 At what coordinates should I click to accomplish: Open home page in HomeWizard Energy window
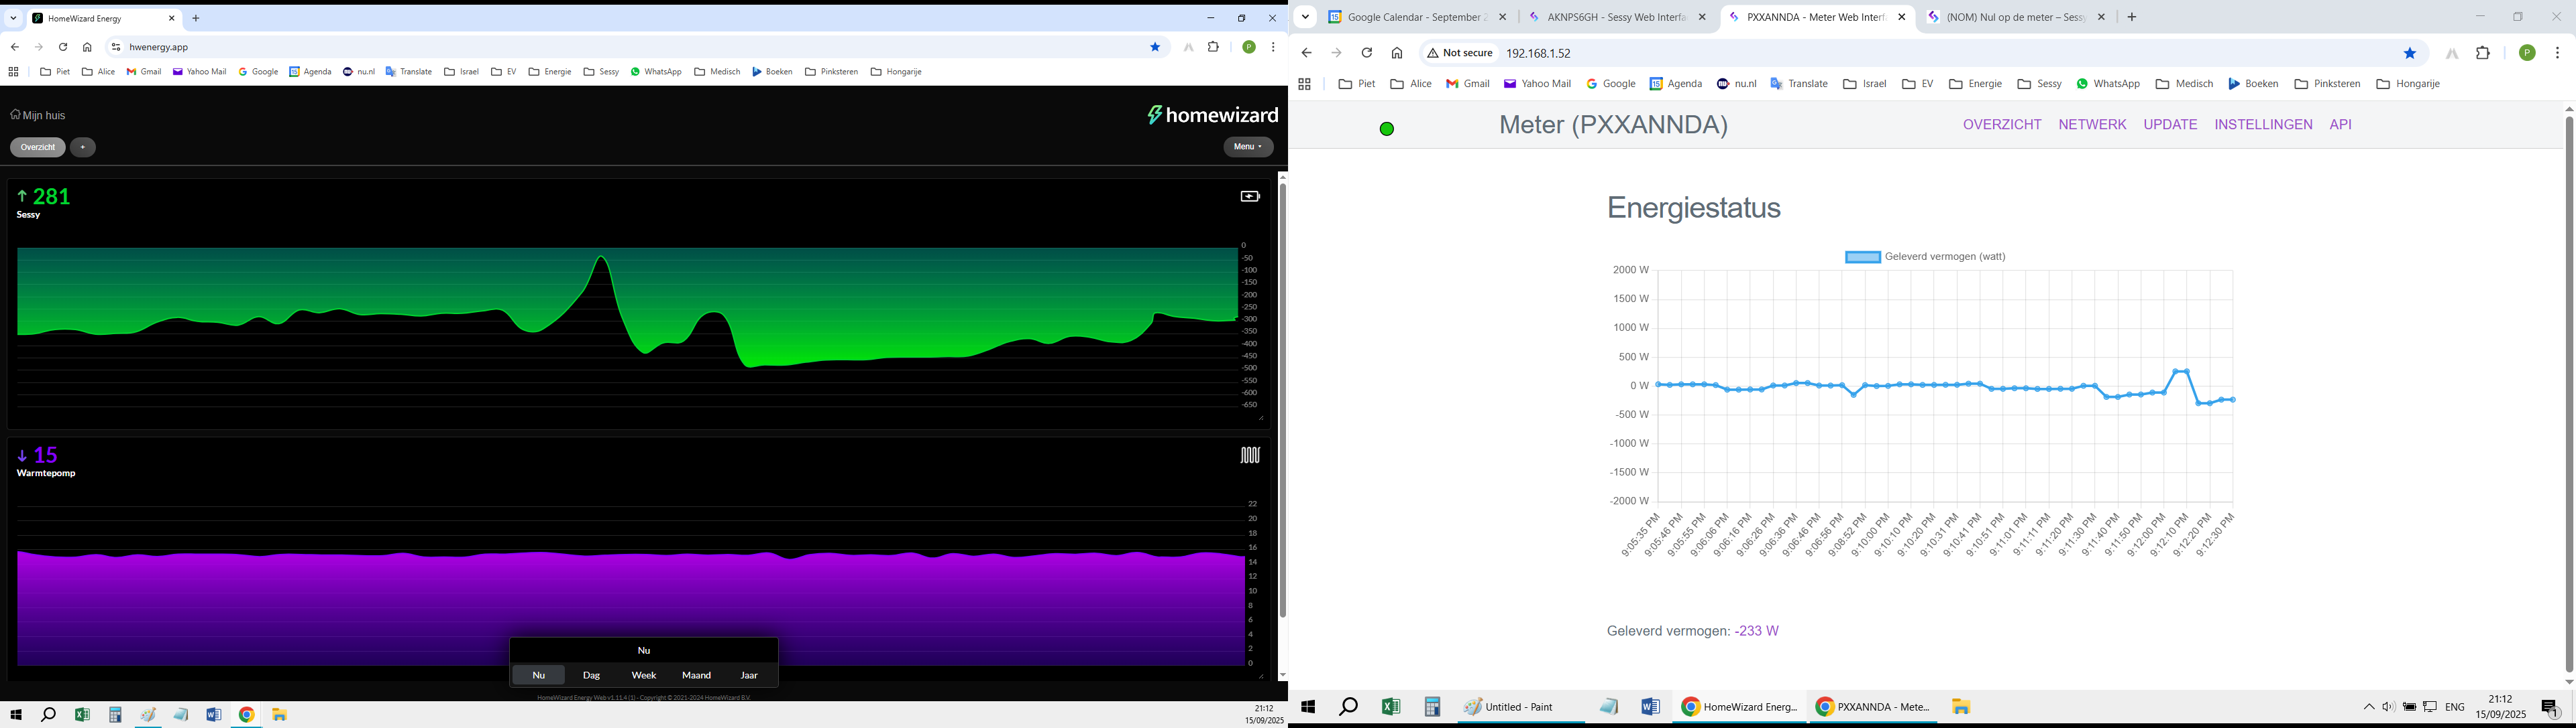pos(87,47)
